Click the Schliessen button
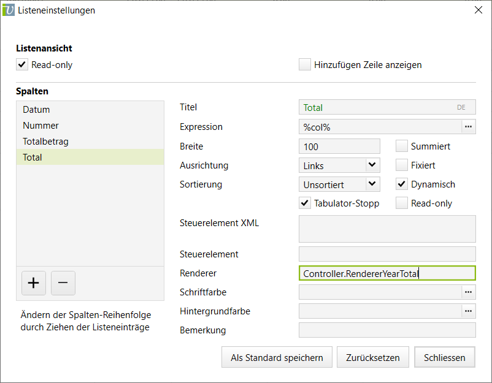Viewport: 492px width, 383px height. [x=444, y=358]
